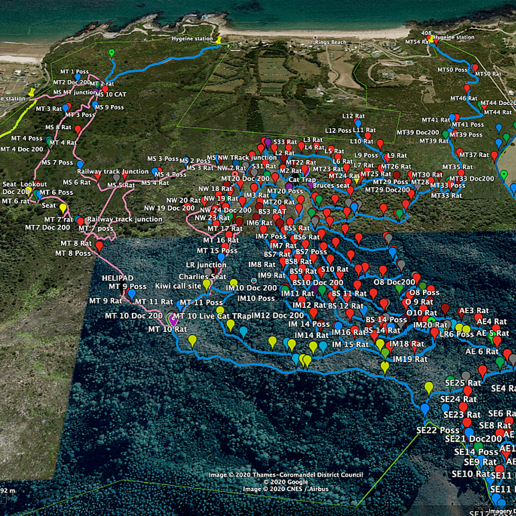This screenshot has width=516, height=516.
Task: Click the yellow Seat placemark
Action: click(x=63, y=207)
